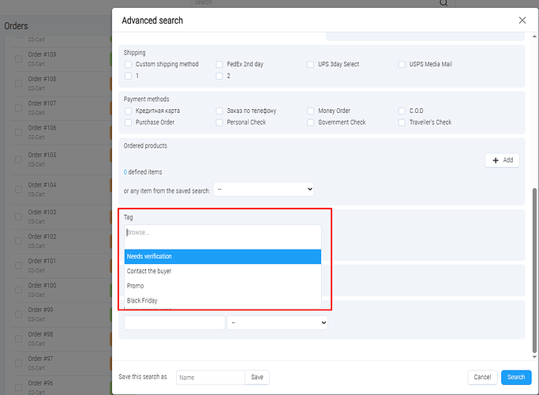Choose Needs verification tag option
The height and width of the screenshot is (395, 539).
coord(223,256)
